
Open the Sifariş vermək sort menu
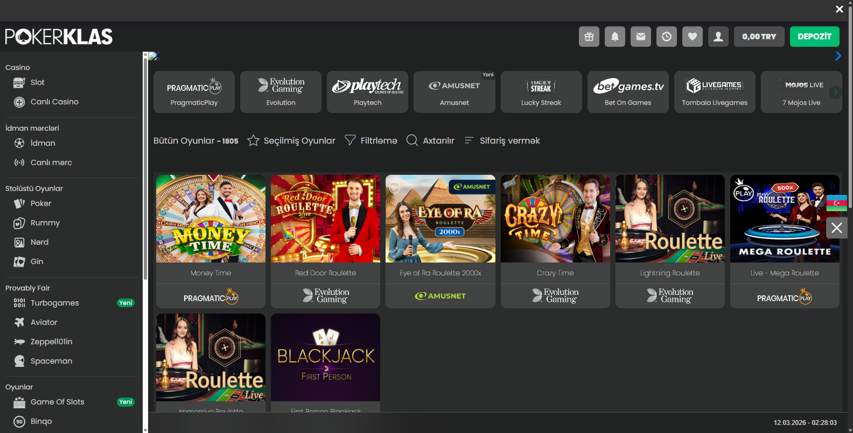tap(469, 140)
